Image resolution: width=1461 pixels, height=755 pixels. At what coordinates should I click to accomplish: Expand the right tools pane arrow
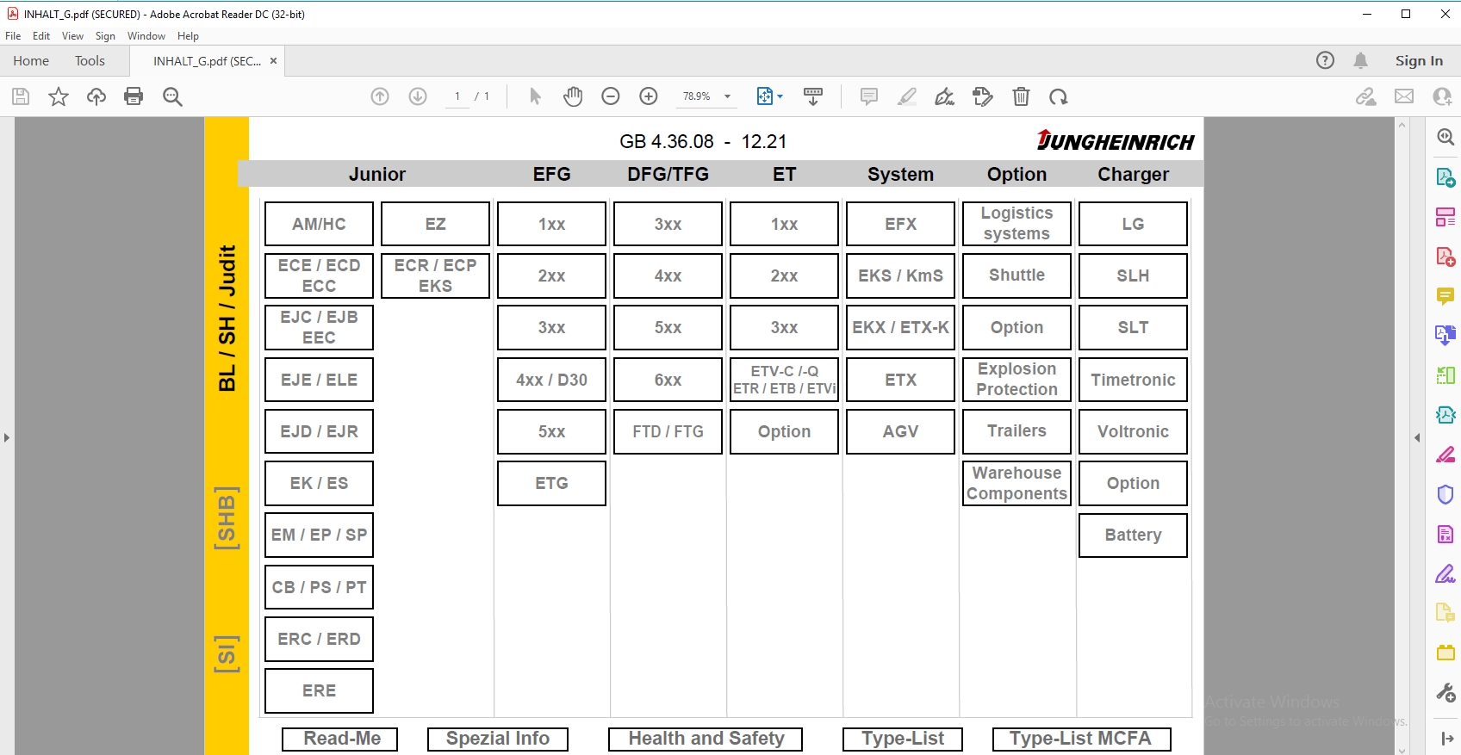pos(1417,438)
